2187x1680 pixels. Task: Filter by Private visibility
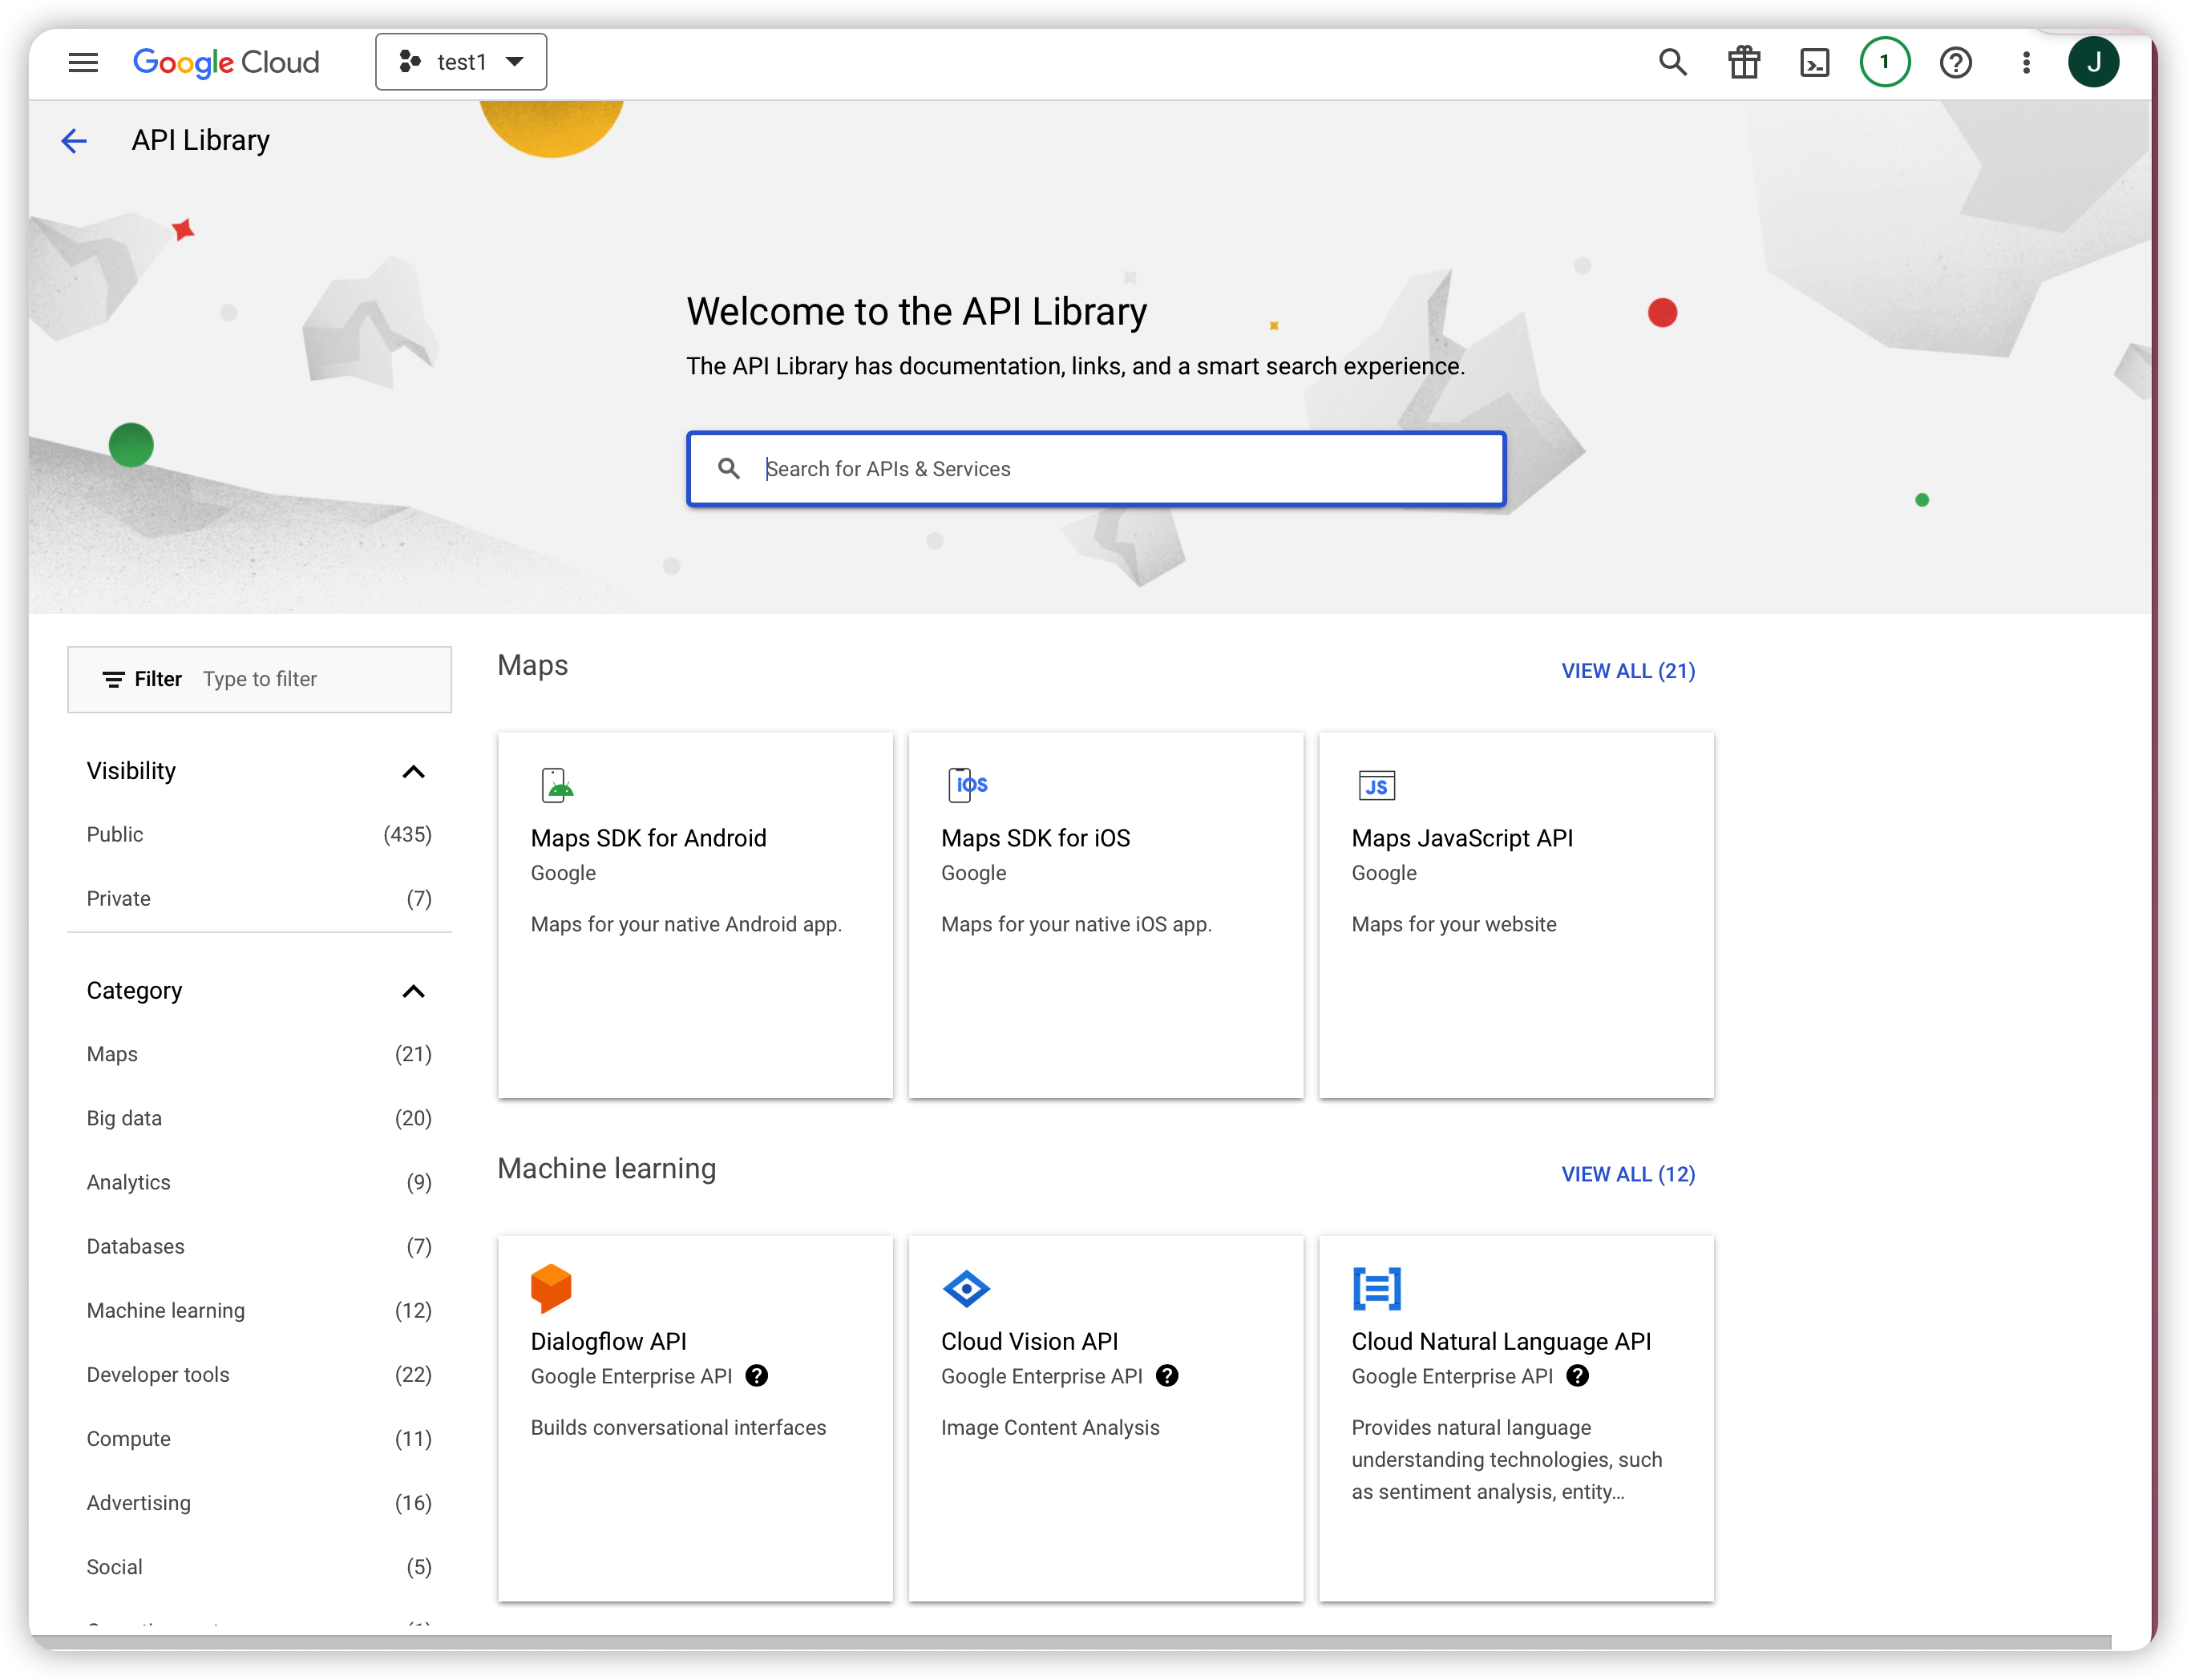point(259,899)
